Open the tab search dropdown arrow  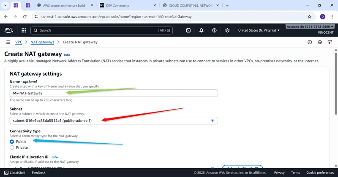point(5,5)
